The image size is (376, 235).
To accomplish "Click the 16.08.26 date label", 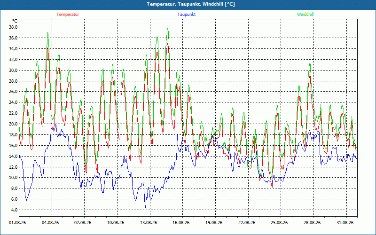I will click(181, 223).
